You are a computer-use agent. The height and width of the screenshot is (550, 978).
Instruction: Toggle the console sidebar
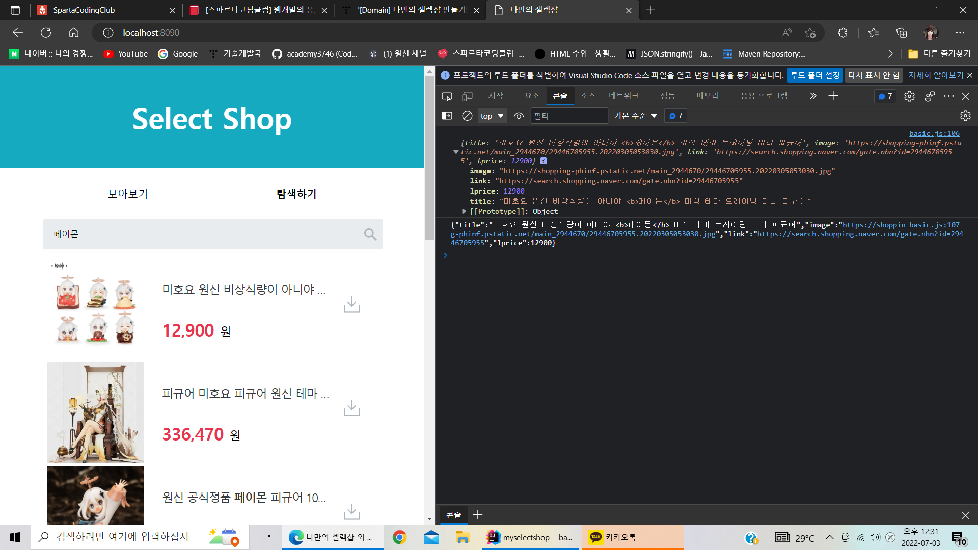(447, 116)
